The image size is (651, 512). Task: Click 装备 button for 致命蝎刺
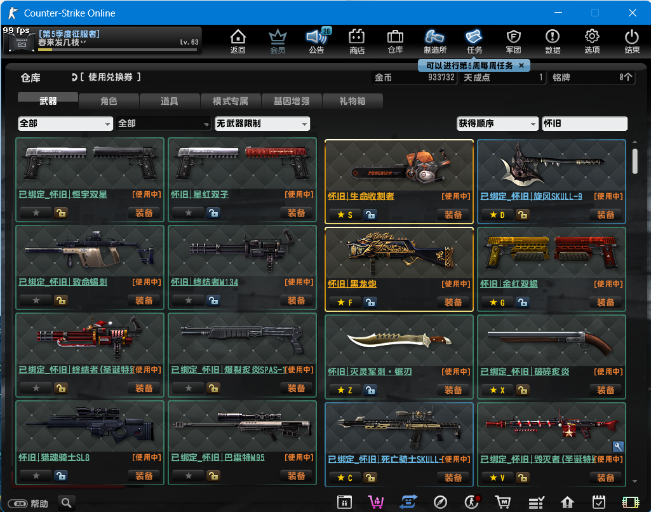[x=144, y=300]
